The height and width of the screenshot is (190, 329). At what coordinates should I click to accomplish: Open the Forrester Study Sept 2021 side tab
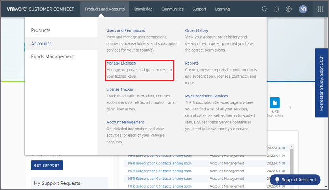pyautogui.click(x=321, y=83)
